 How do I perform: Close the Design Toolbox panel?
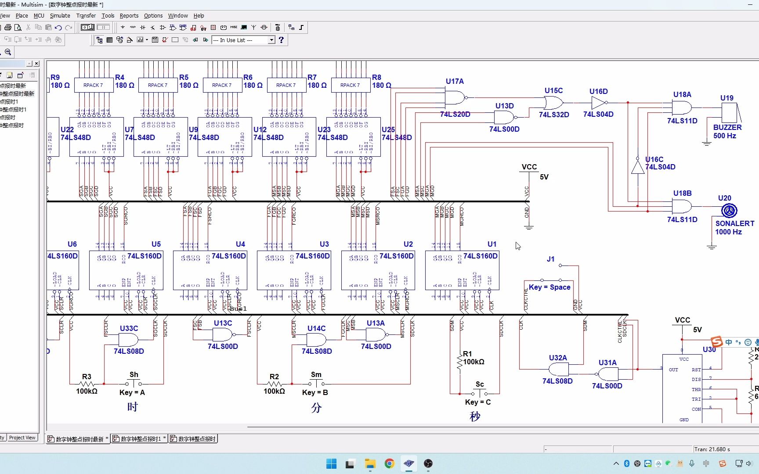point(36,64)
